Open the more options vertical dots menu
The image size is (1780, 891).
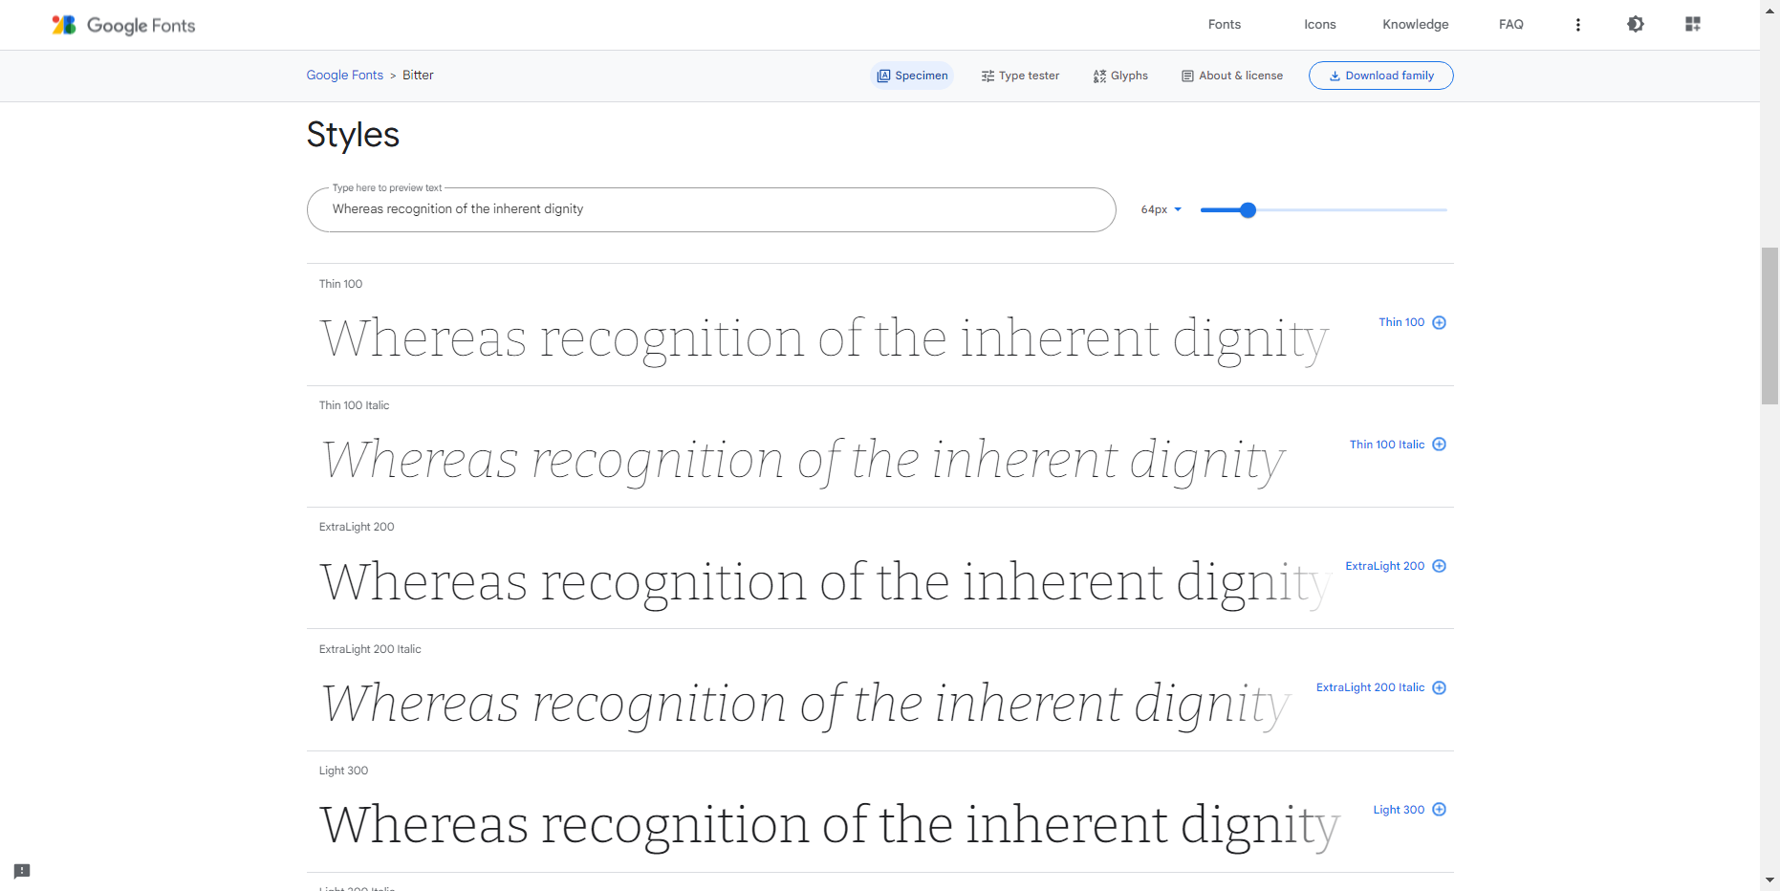pyautogui.click(x=1577, y=25)
